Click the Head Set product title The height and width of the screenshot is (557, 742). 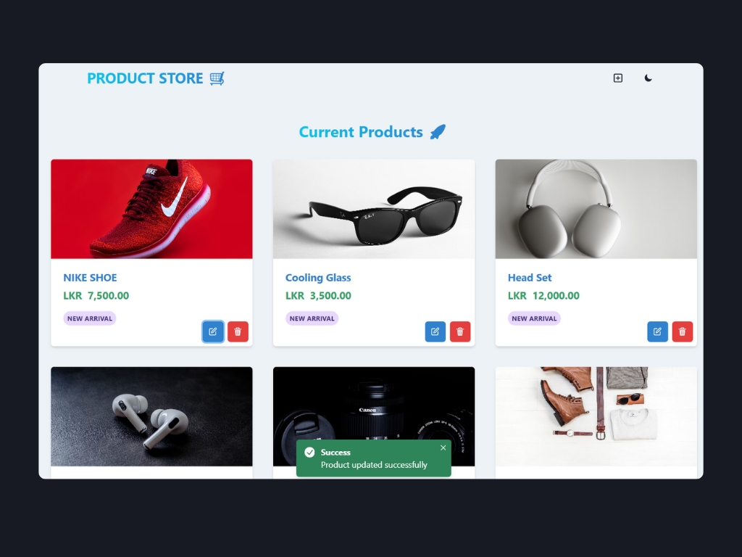click(530, 278)
